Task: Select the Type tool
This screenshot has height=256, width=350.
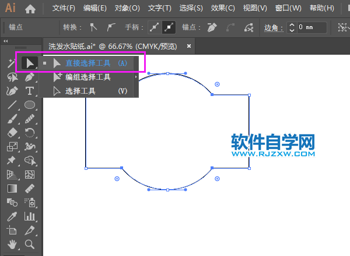Action: click(30, 91)
